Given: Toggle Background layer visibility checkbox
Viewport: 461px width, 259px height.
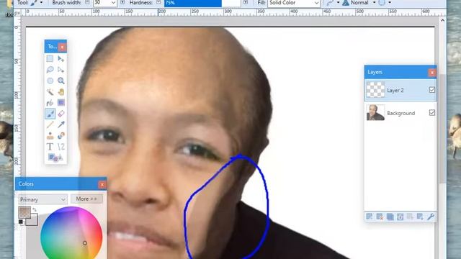Looking at the screenshot, I should click(432, 112).
